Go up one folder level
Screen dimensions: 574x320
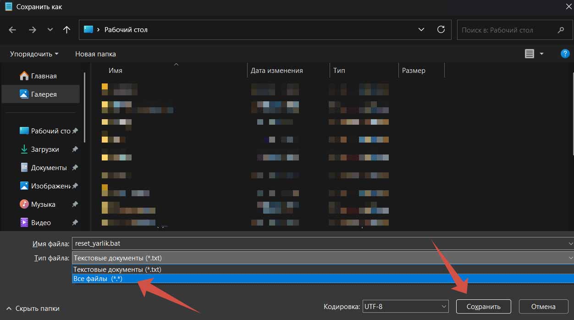pos(67,30)
